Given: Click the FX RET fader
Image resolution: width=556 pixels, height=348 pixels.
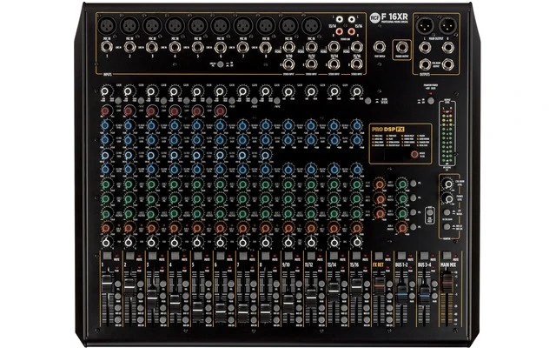Looking at the screenshot, I should pyautogui.click(x=379, y=286).
